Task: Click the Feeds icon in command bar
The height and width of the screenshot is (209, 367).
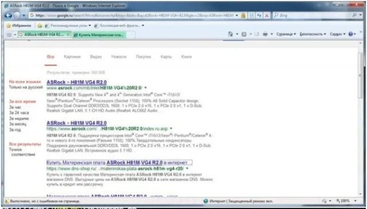Action: click(244, 34)
